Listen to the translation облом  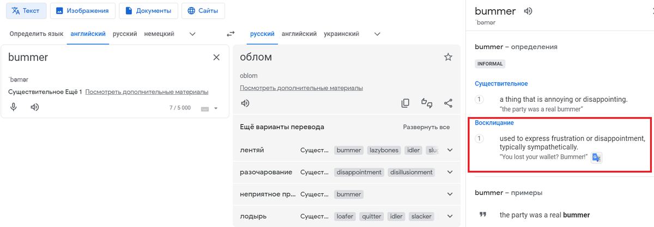(x=245, y=103)
